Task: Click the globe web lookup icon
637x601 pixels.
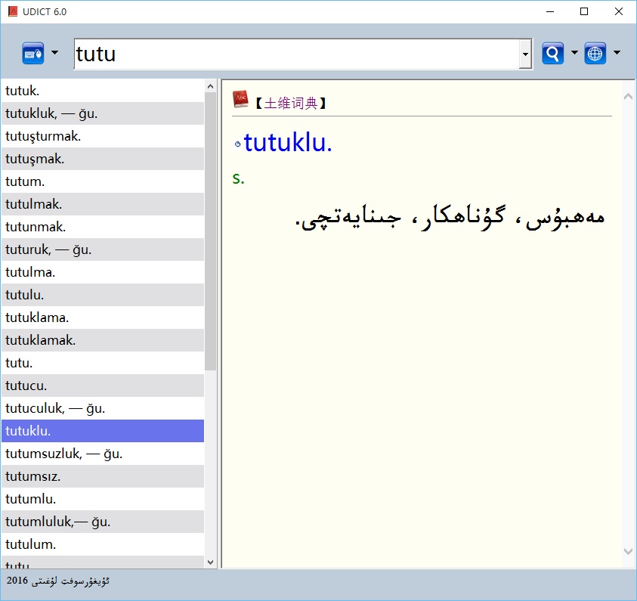Action: pyautogui.click(x=595, y=54)
